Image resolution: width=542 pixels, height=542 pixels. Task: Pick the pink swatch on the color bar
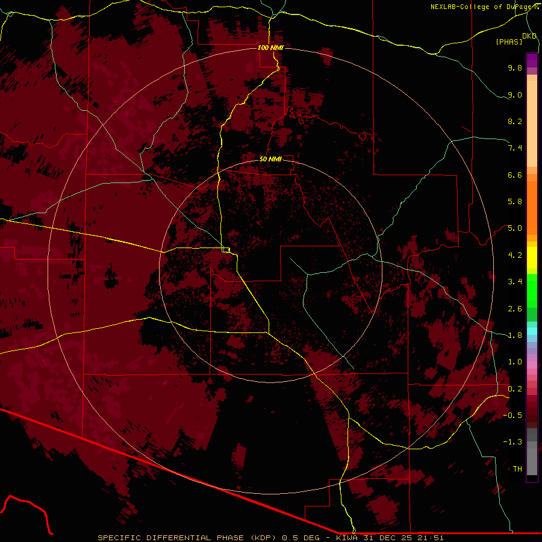532,365
